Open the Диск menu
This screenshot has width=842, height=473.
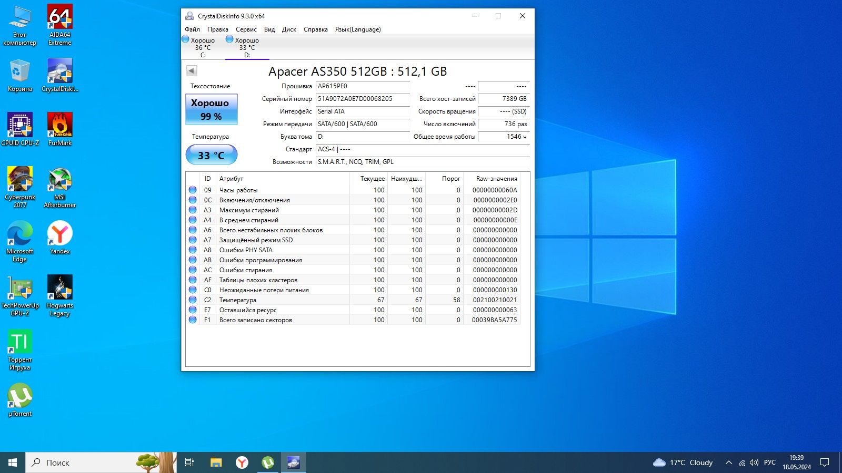pos(289,29)
